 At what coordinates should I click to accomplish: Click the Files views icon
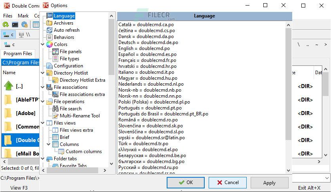[x=49, y=123]
